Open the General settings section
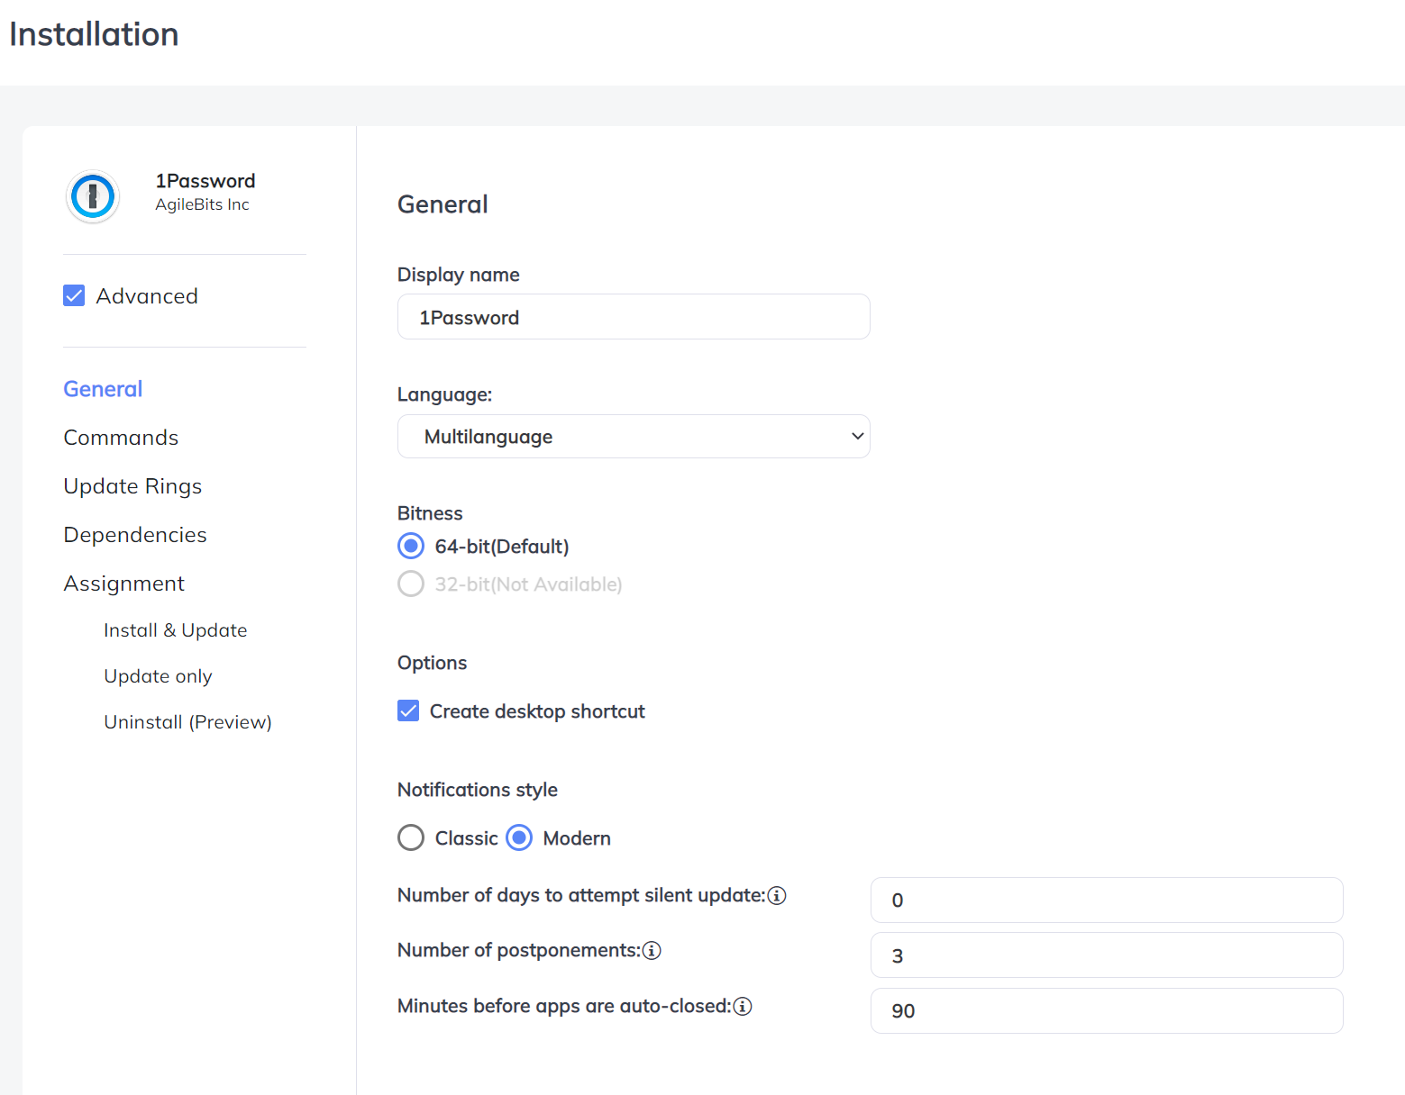 pos(103,389)
